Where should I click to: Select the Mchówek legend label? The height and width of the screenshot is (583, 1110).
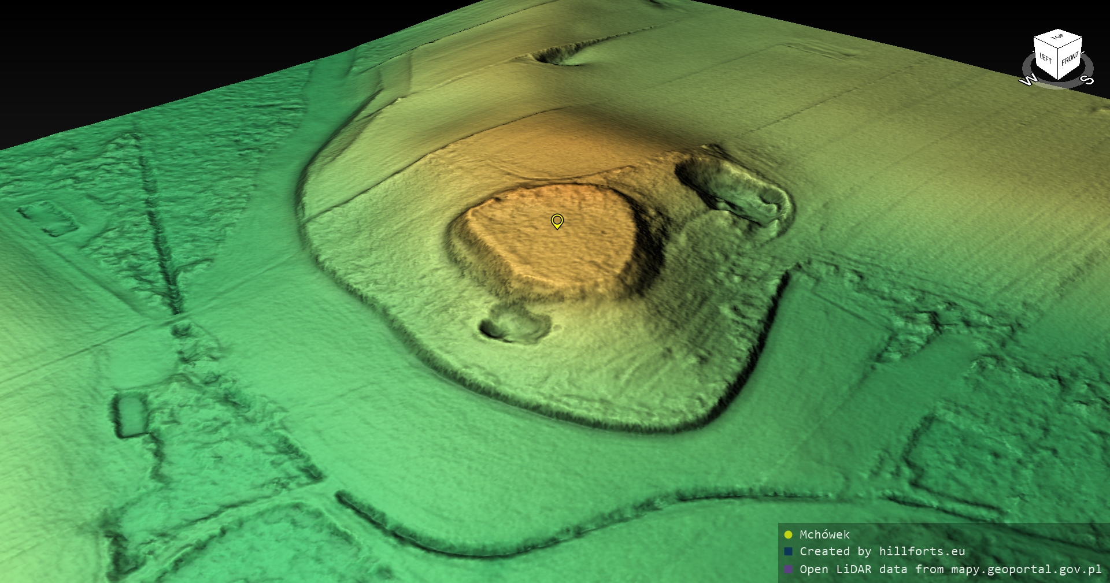824,534
